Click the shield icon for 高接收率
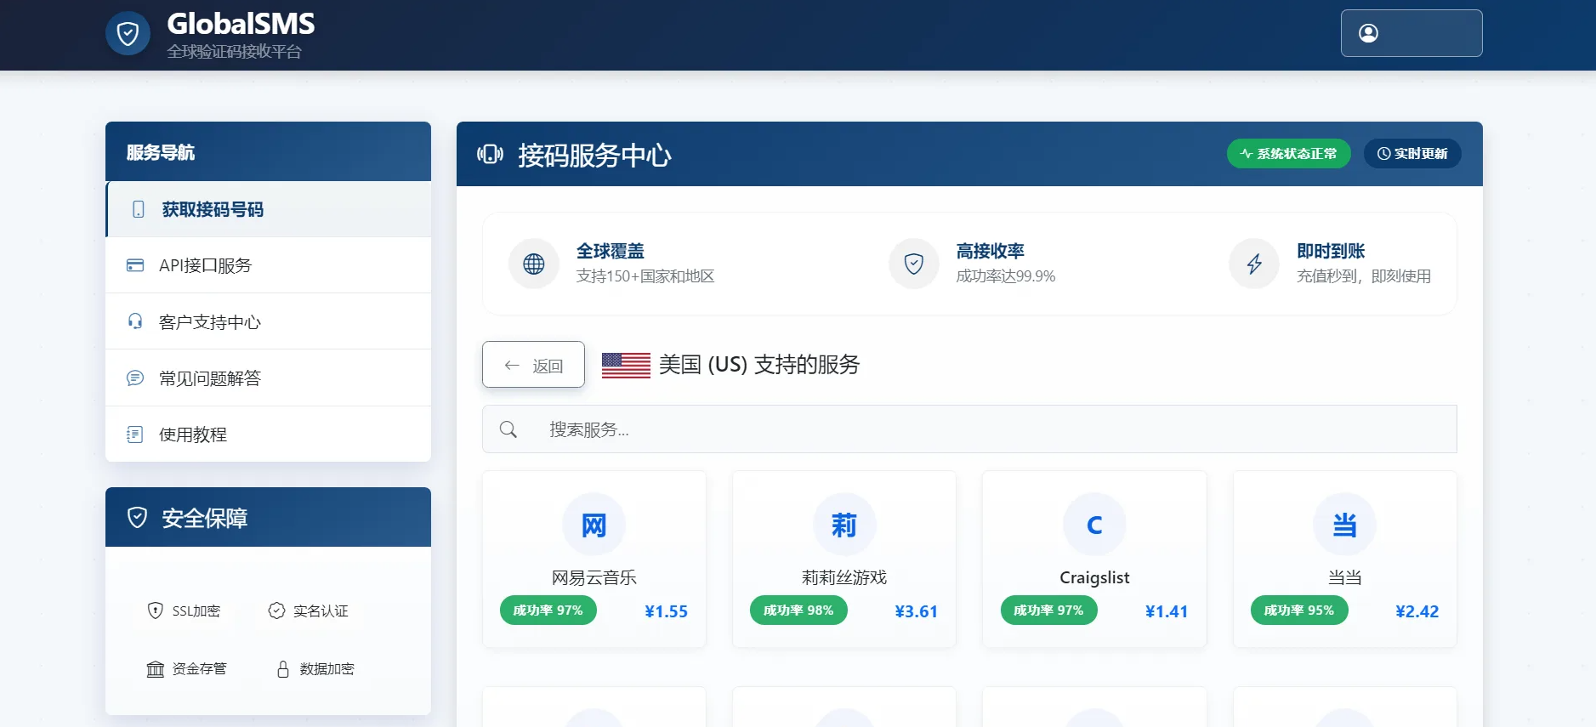The height and width of the screenshot is (727, 1596). (x=914, y=264)
